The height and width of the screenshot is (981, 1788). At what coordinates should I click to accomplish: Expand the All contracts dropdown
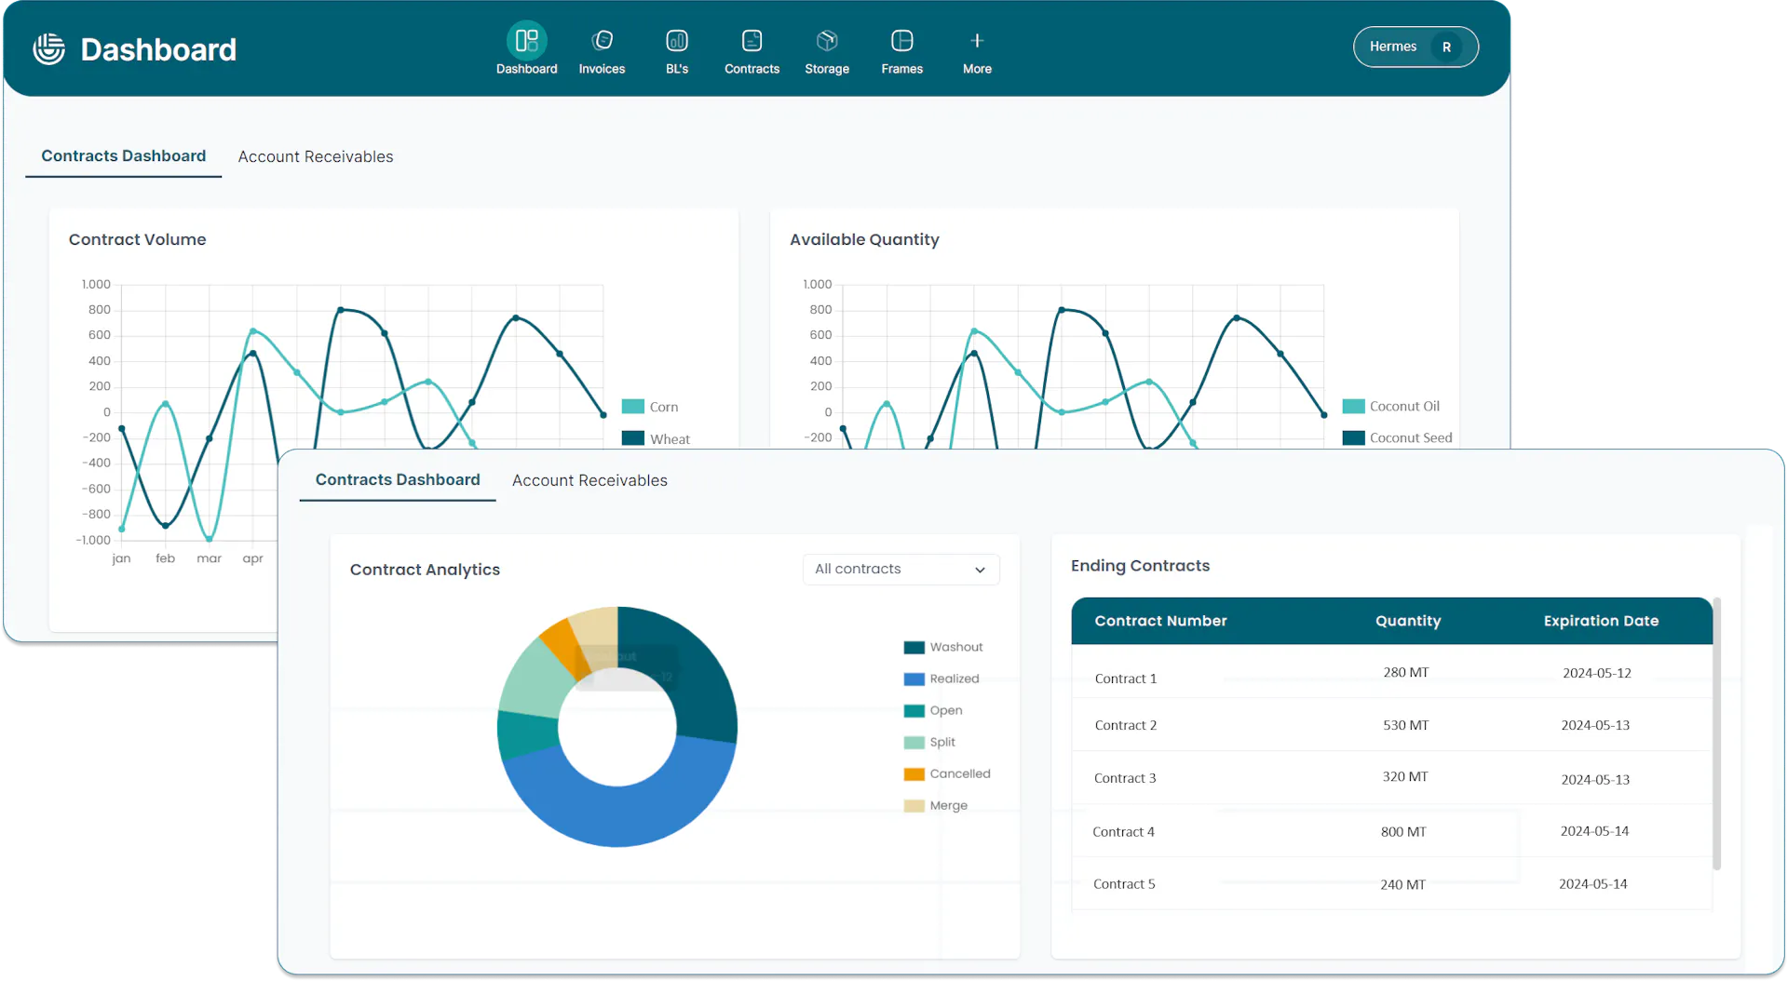point(900,570)
